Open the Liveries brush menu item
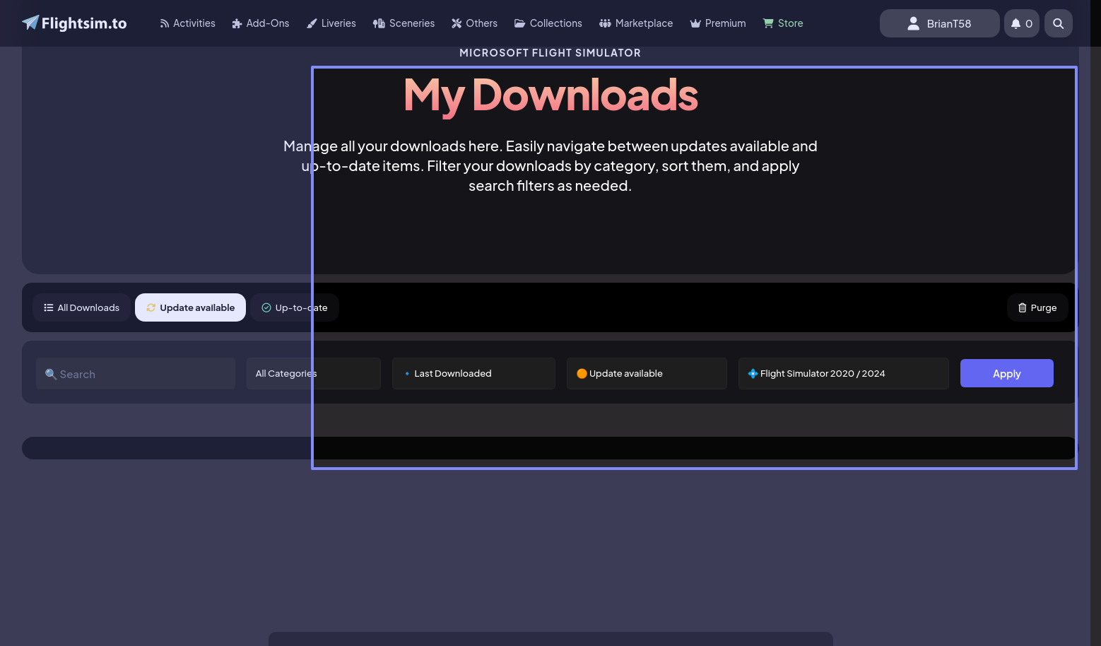The height and width of the screenshot is (646, 1101). pos(331,23)
